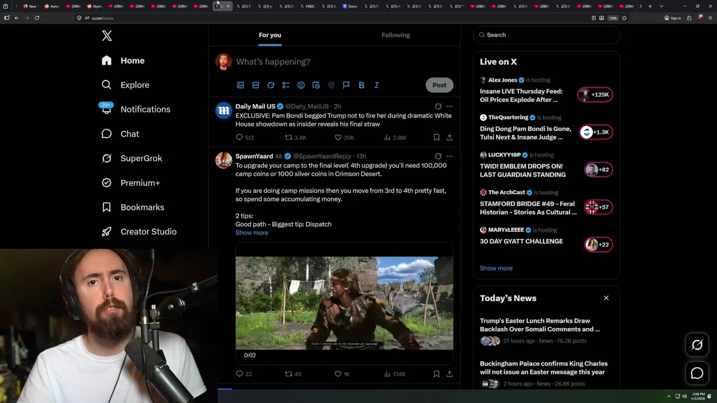The width and height of the screenshot is (717, 403).
Task: Play the Crimson Desert video
Action: [344, 303]
